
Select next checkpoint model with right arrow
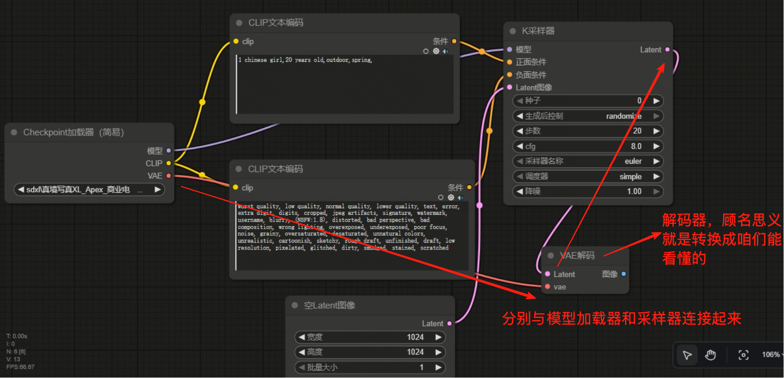click(x=158, y=190)
